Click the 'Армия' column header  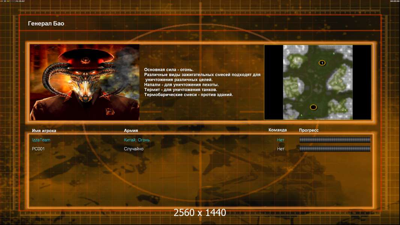click(131, 130)
